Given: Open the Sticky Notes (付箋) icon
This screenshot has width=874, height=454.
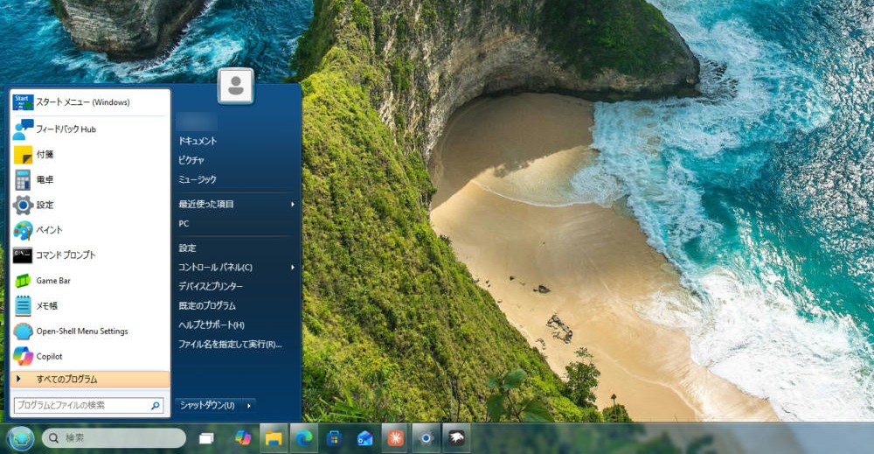Looking at the screenshot, I should (x=23, y=155).
